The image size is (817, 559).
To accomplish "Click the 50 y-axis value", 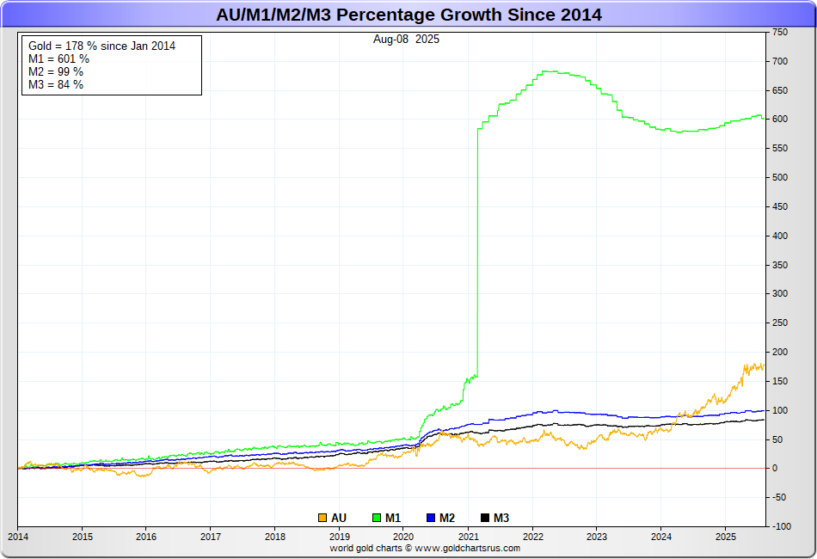I will [x=777, y=439].
